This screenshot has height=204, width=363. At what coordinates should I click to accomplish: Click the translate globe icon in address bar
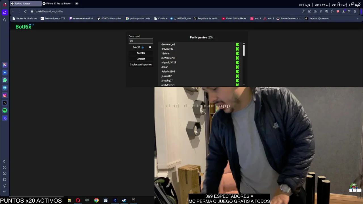click(326, 11)
